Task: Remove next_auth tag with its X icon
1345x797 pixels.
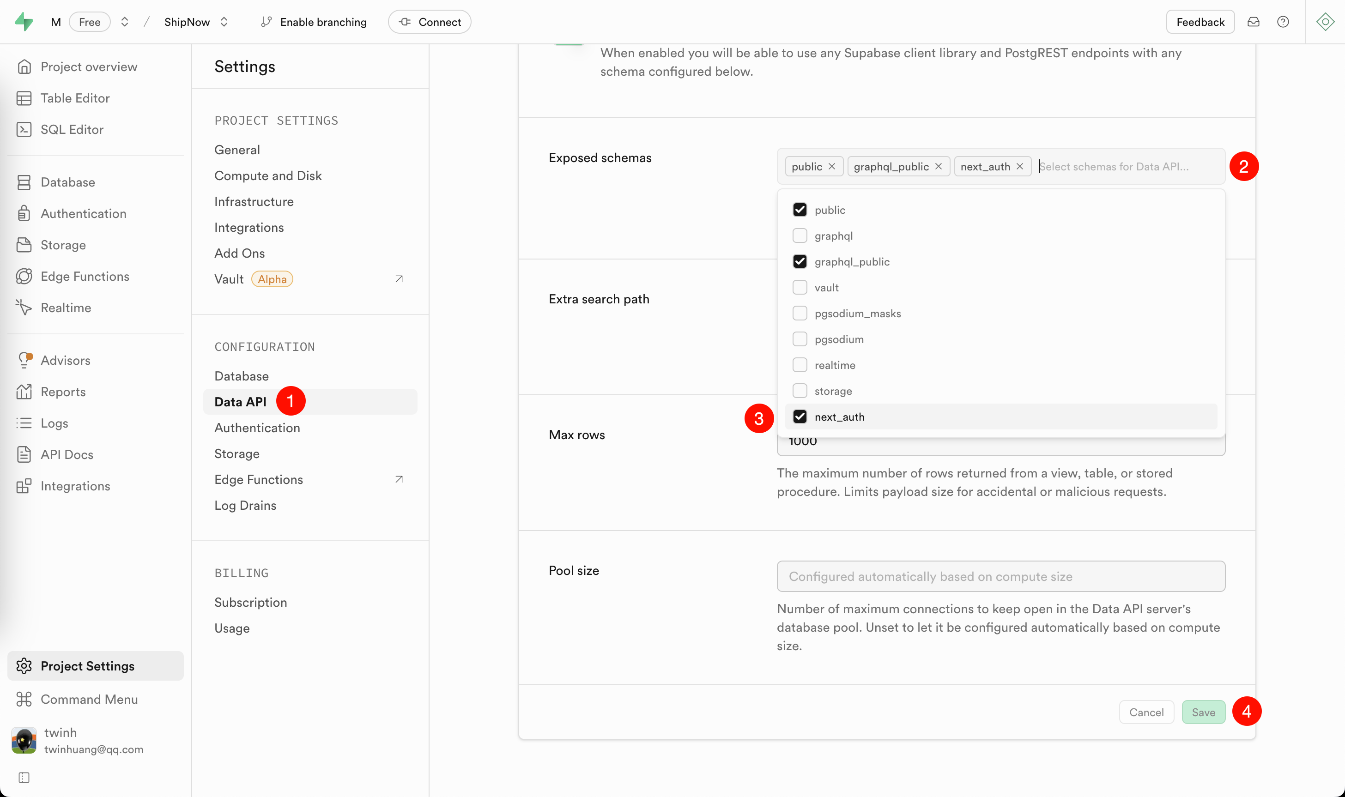Action: (1019, 167)
